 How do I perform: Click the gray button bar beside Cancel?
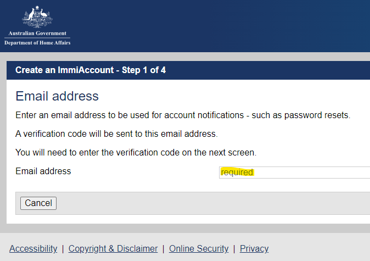(x=212, y=203)
